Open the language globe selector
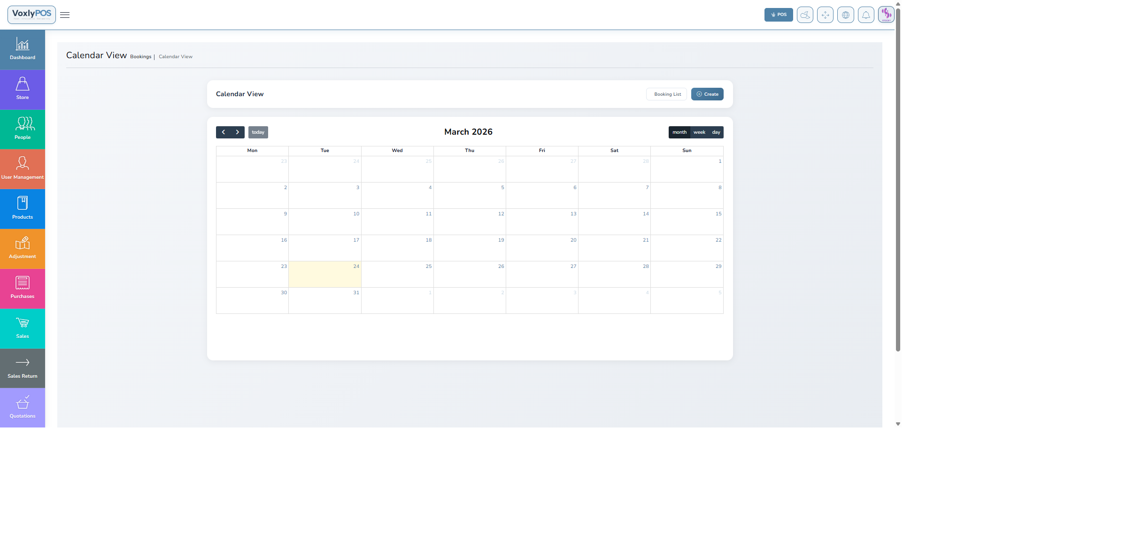 click(846, 15)
